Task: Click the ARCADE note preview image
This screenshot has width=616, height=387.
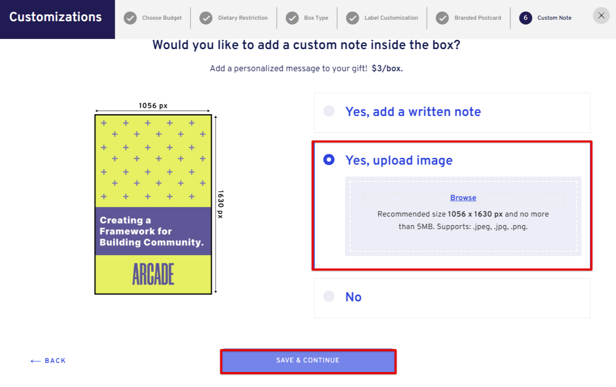Action: point(153,204)
